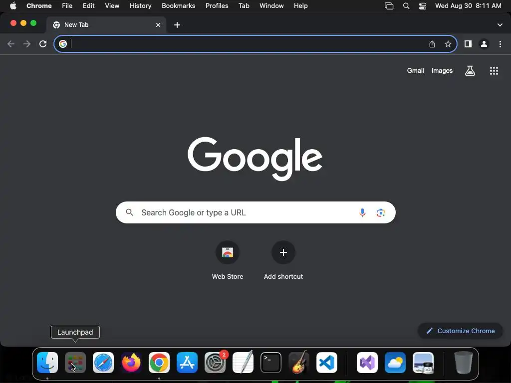Select the New Tab tab

[106, 25]
